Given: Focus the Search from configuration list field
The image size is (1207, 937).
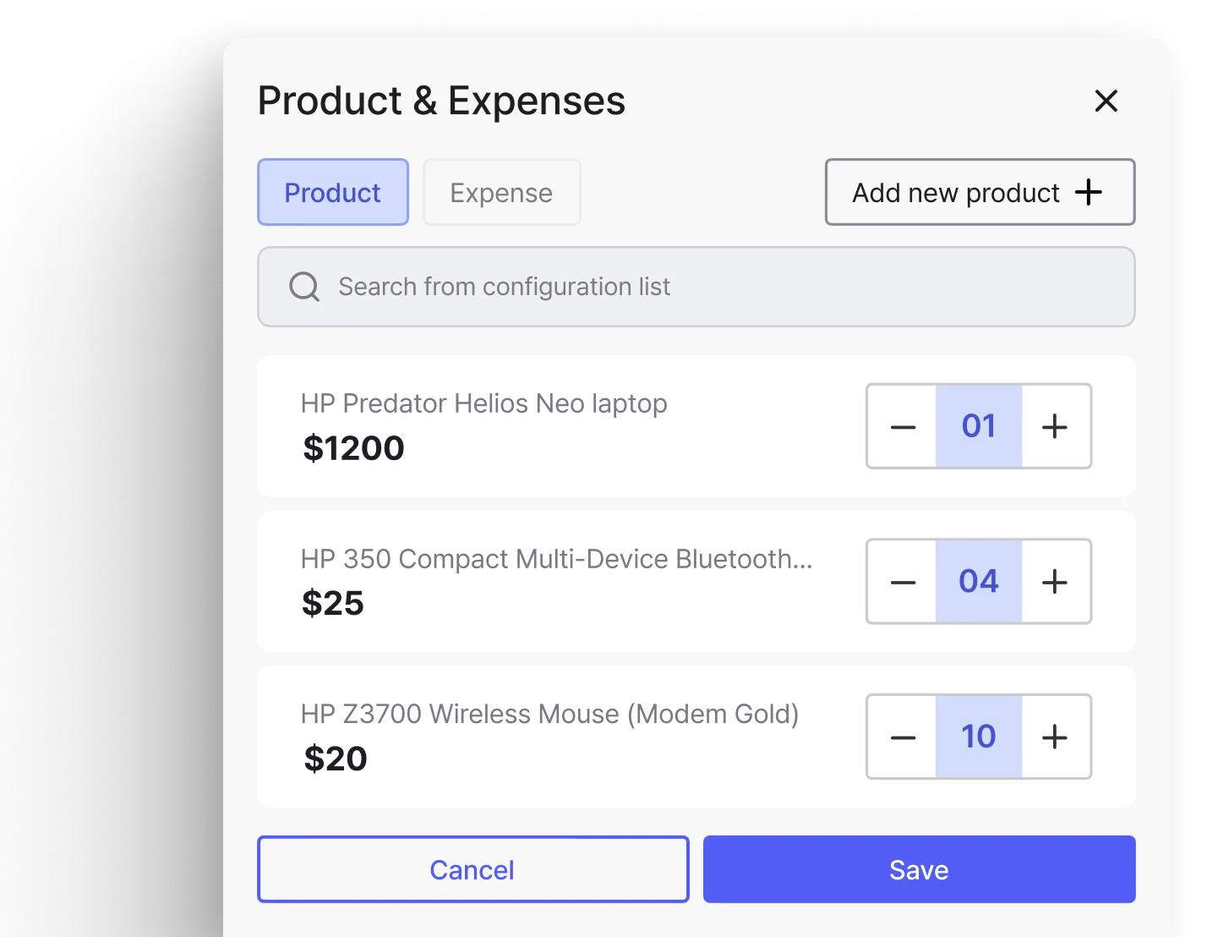Looking at the screenshot, I should tap(710, 288).
